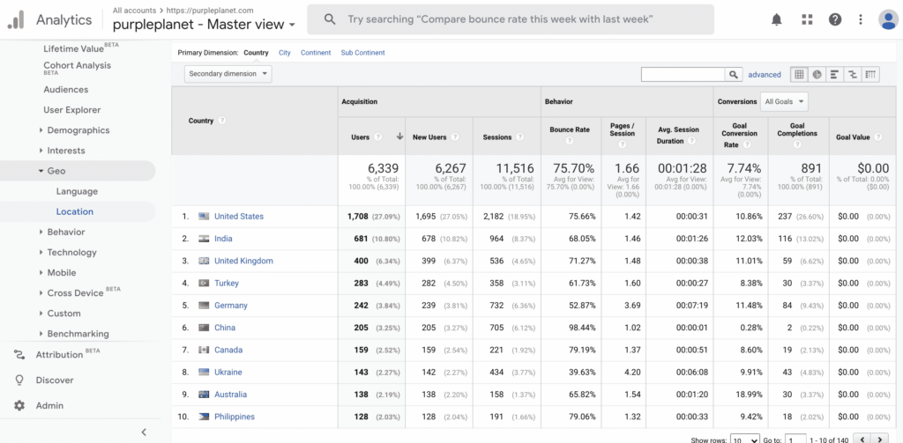
Task: Open the Secondary dimension dropdown
Action: click(228, 74)
